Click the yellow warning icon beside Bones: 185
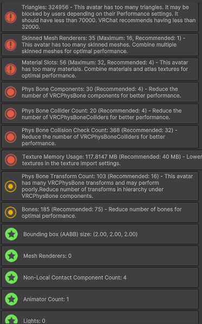 pyautogui.click(x=10, y=212)
